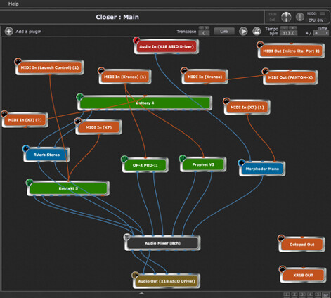Click the Tempo bpm 113.0 field
The width and height of the screenshot is (331, 298).
point(289,33)
